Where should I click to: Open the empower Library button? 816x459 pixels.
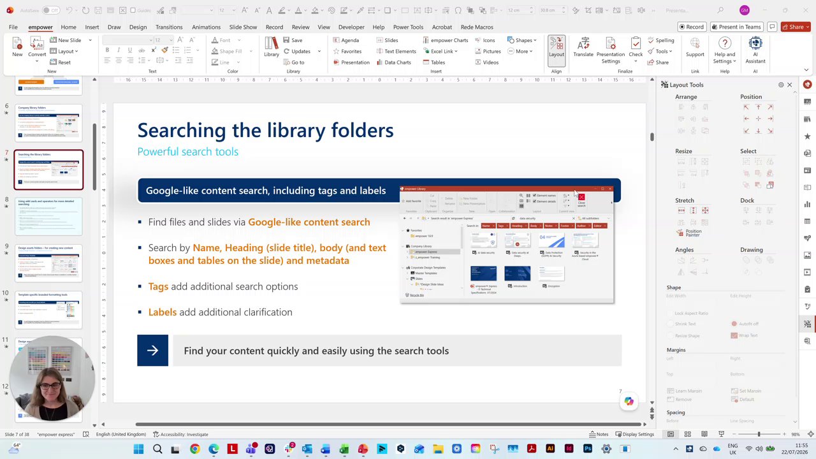click(272, 47)
